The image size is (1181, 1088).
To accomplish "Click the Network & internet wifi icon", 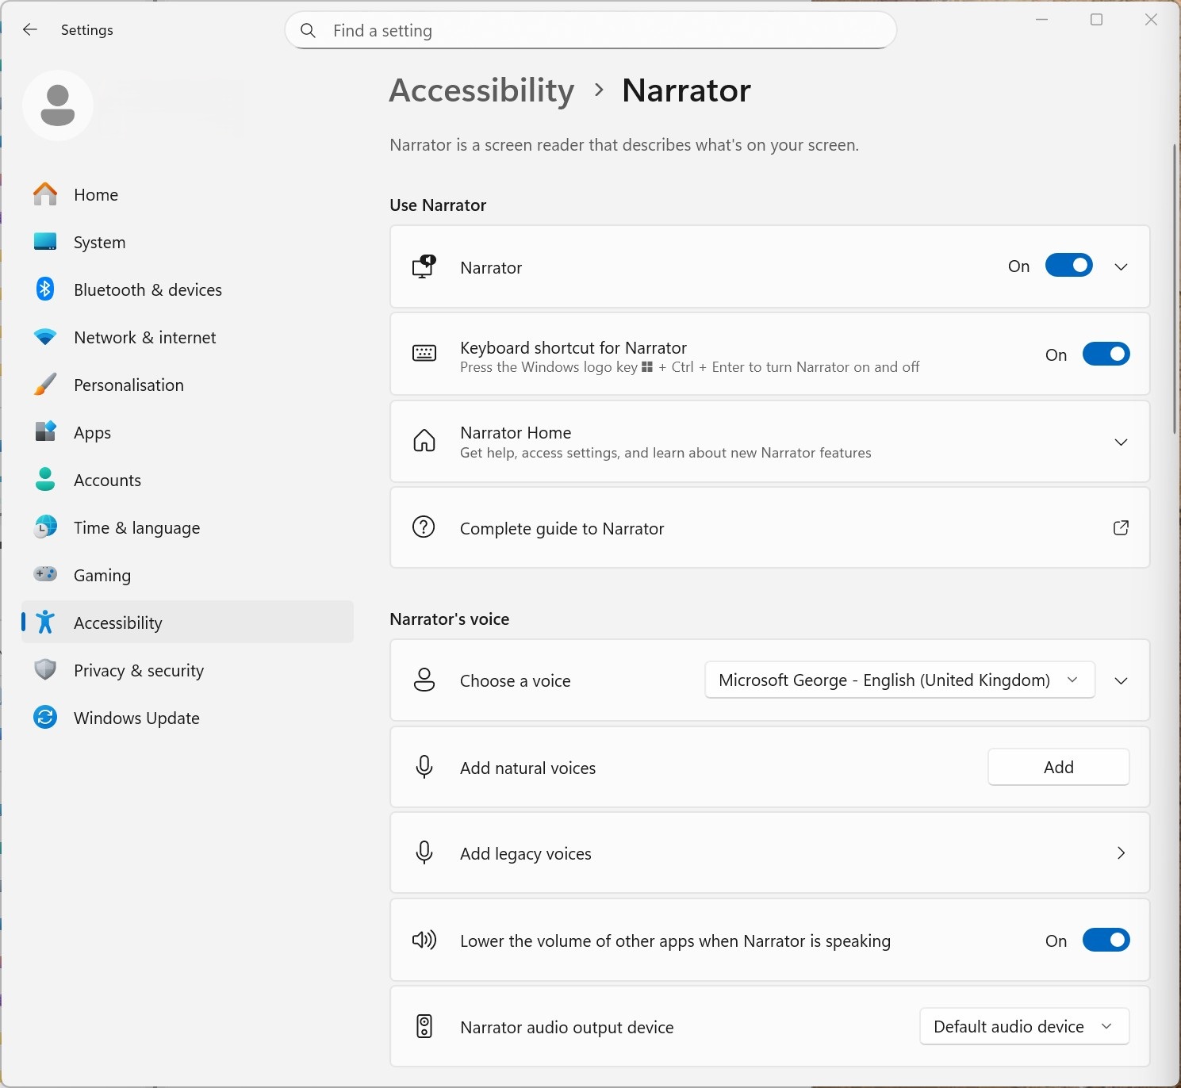I will (45, 337).
